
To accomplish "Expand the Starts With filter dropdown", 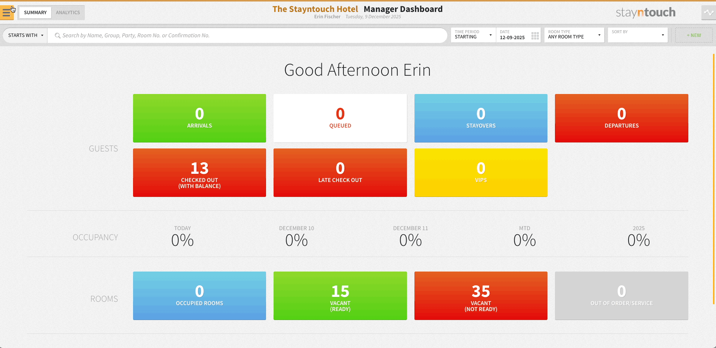I will tap(25, 35).
